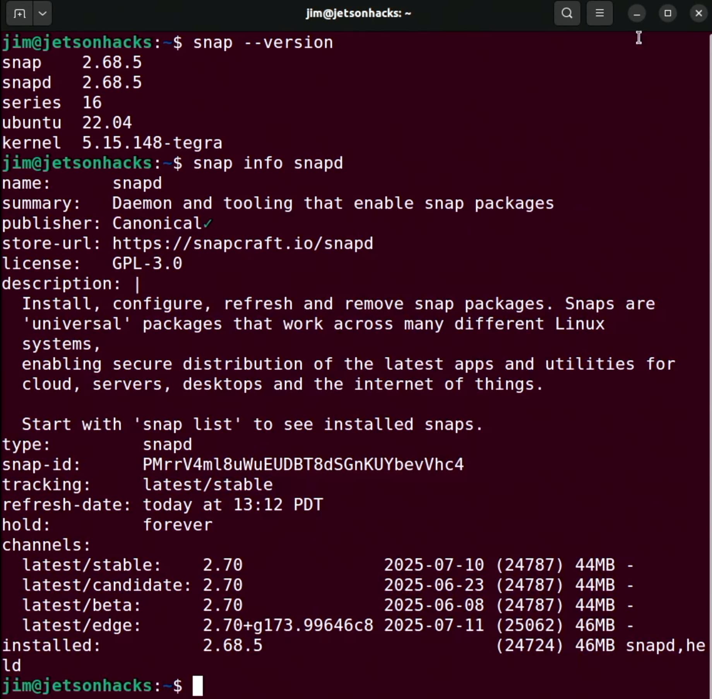Click the command text 'snap --version'

pyautogui.click(x=263, y=43)
